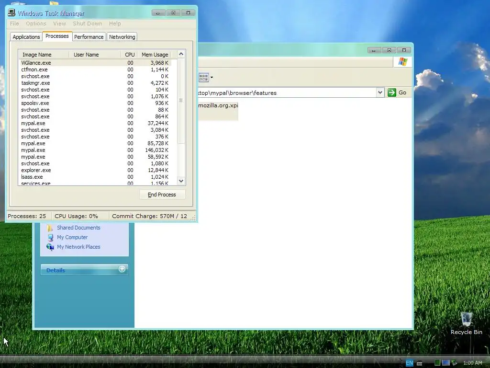Click the End Process button
This screenshot has height=368, width=490.
pyautogui.click(x=162, y=195)
